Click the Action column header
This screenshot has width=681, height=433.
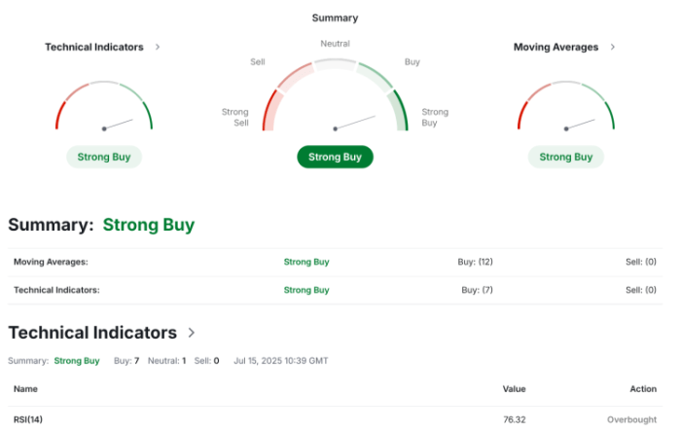(x=643, y=389)
